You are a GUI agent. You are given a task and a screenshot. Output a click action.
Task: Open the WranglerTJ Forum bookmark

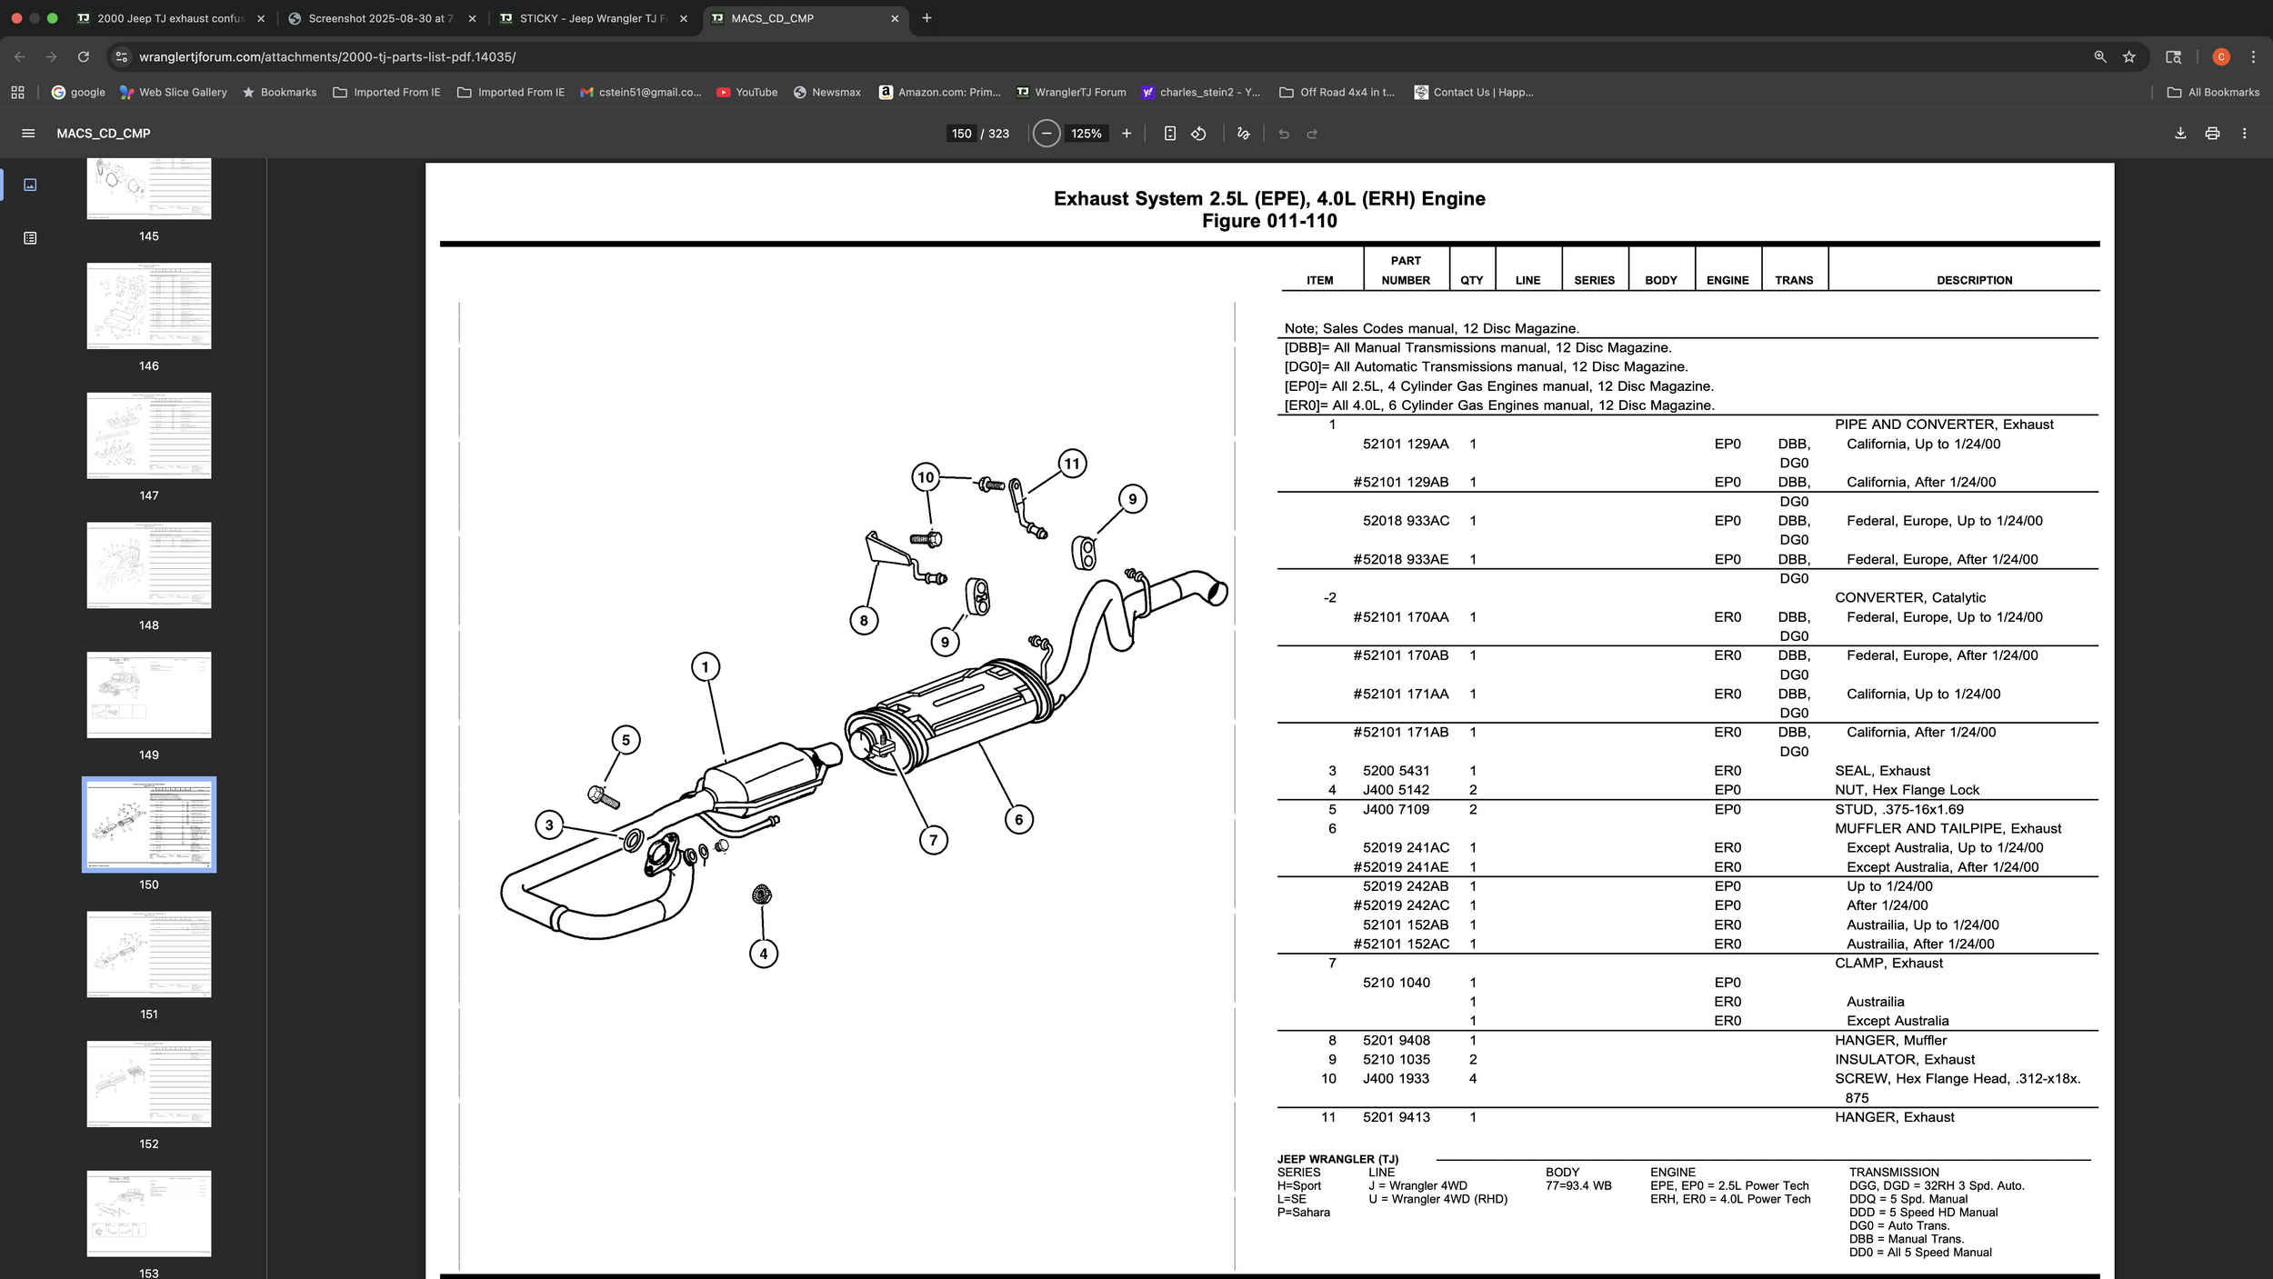[x=1071, y=92]
